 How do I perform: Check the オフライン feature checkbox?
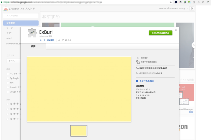pyautogui.click(x=8, y=74)
